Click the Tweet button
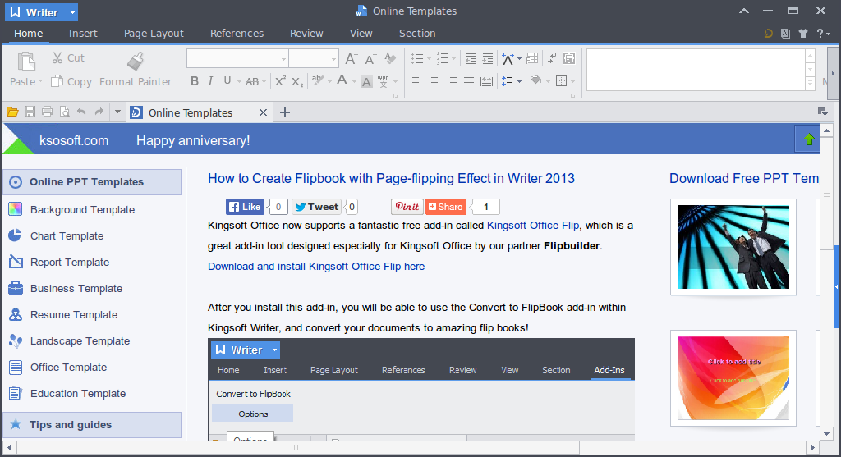 point(316,207)
